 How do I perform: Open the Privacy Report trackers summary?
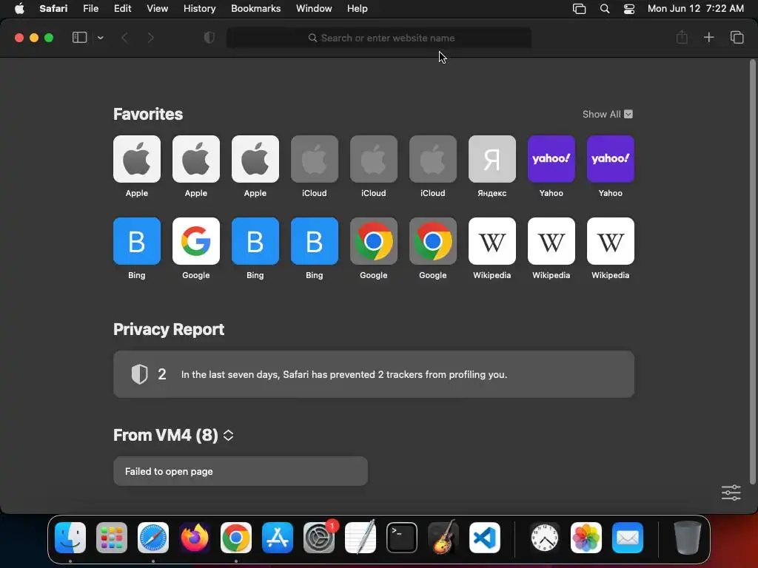click(374, 374)
